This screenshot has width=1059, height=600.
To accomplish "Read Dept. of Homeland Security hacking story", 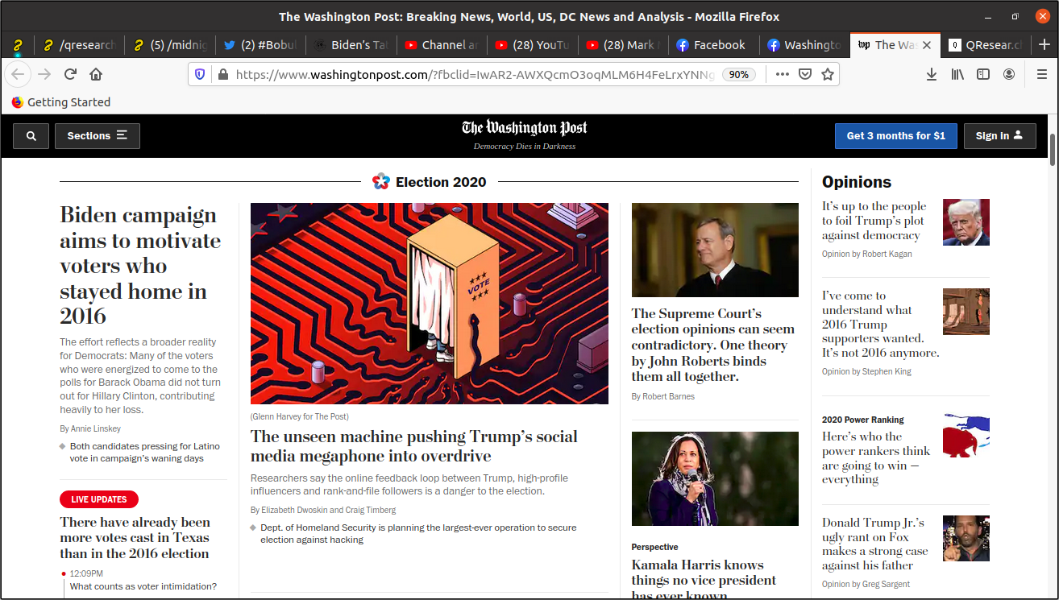I will (418, 533).
